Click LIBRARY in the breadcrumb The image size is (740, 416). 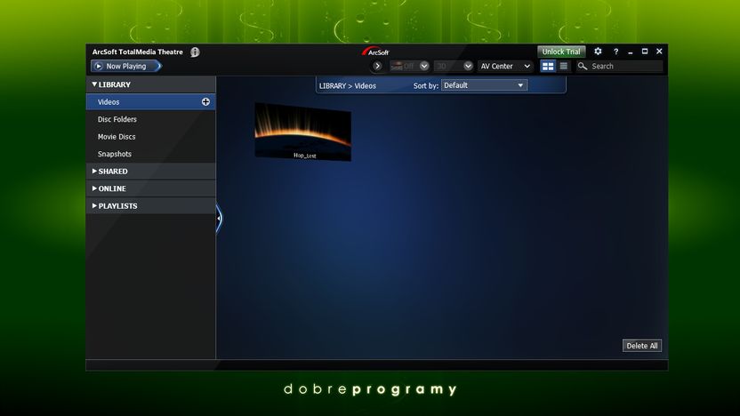click(x=333, y=86)
